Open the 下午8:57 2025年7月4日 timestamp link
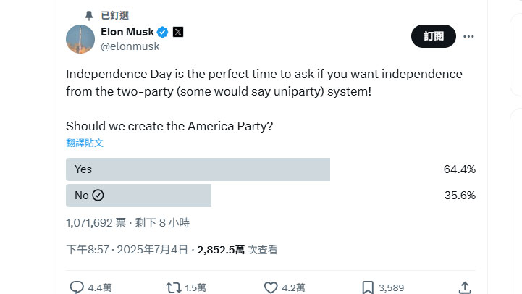 (127, 250)
